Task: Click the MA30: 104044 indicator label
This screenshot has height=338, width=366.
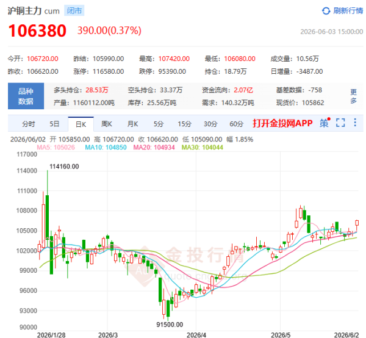Action: coord(202,147)
